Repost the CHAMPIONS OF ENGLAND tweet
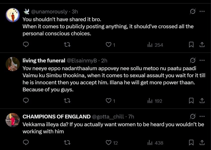 67,143
